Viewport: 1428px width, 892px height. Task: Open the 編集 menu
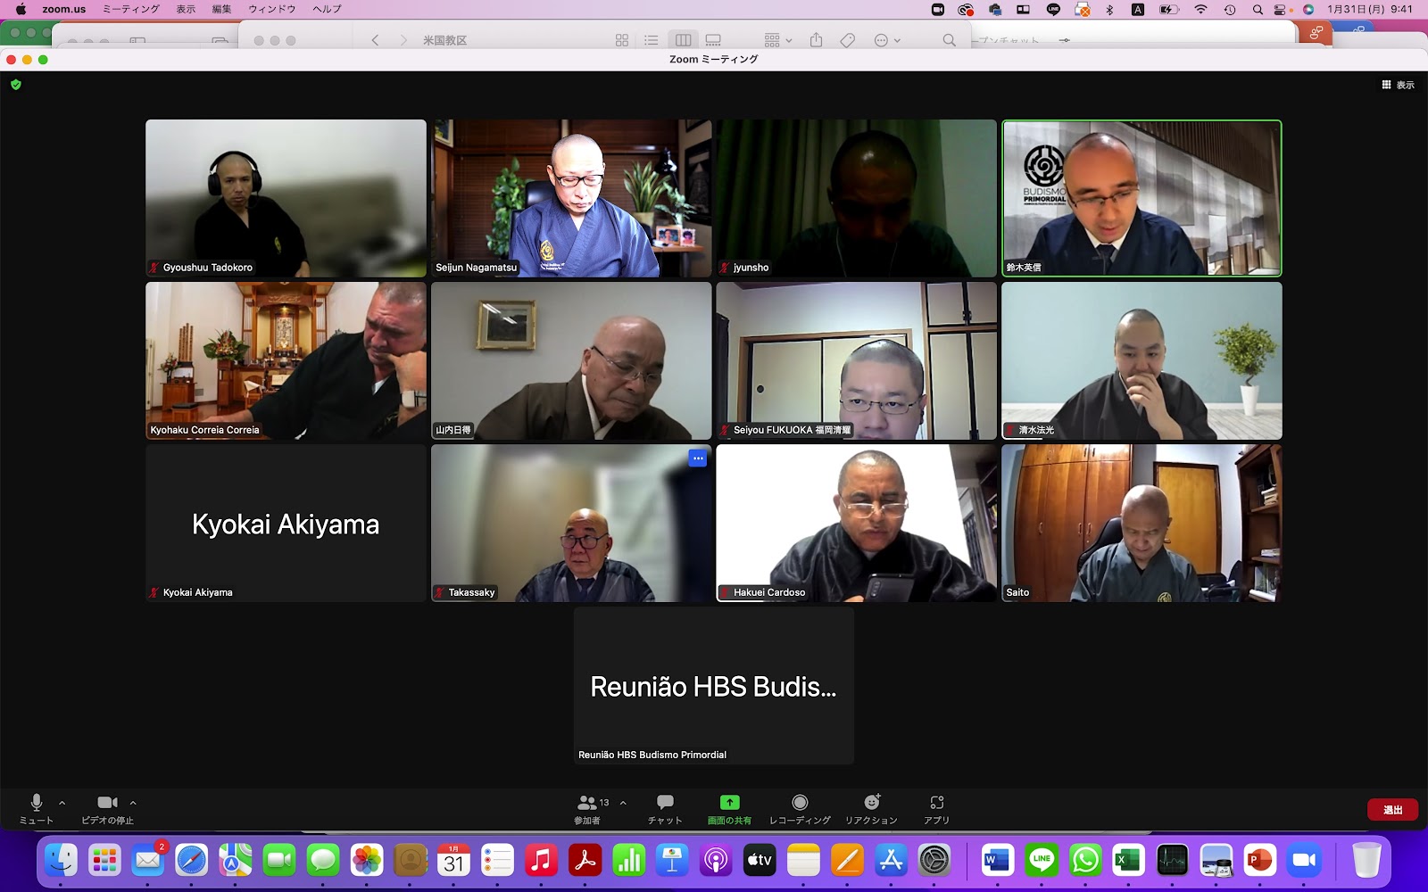coord(221,9)
